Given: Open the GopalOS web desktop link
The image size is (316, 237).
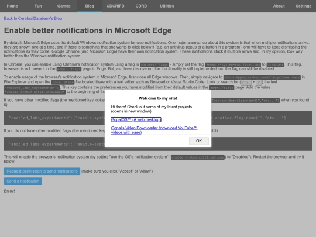Looking at the screenshot, I should (x=136, y=119).
